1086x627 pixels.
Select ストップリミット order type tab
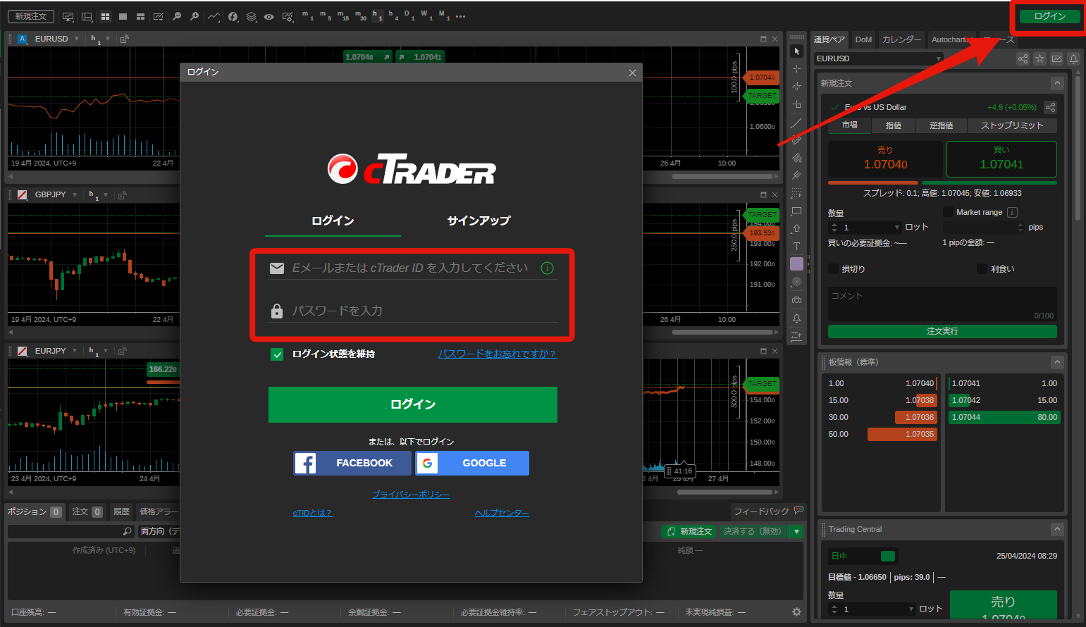(x=1012, y=125)
